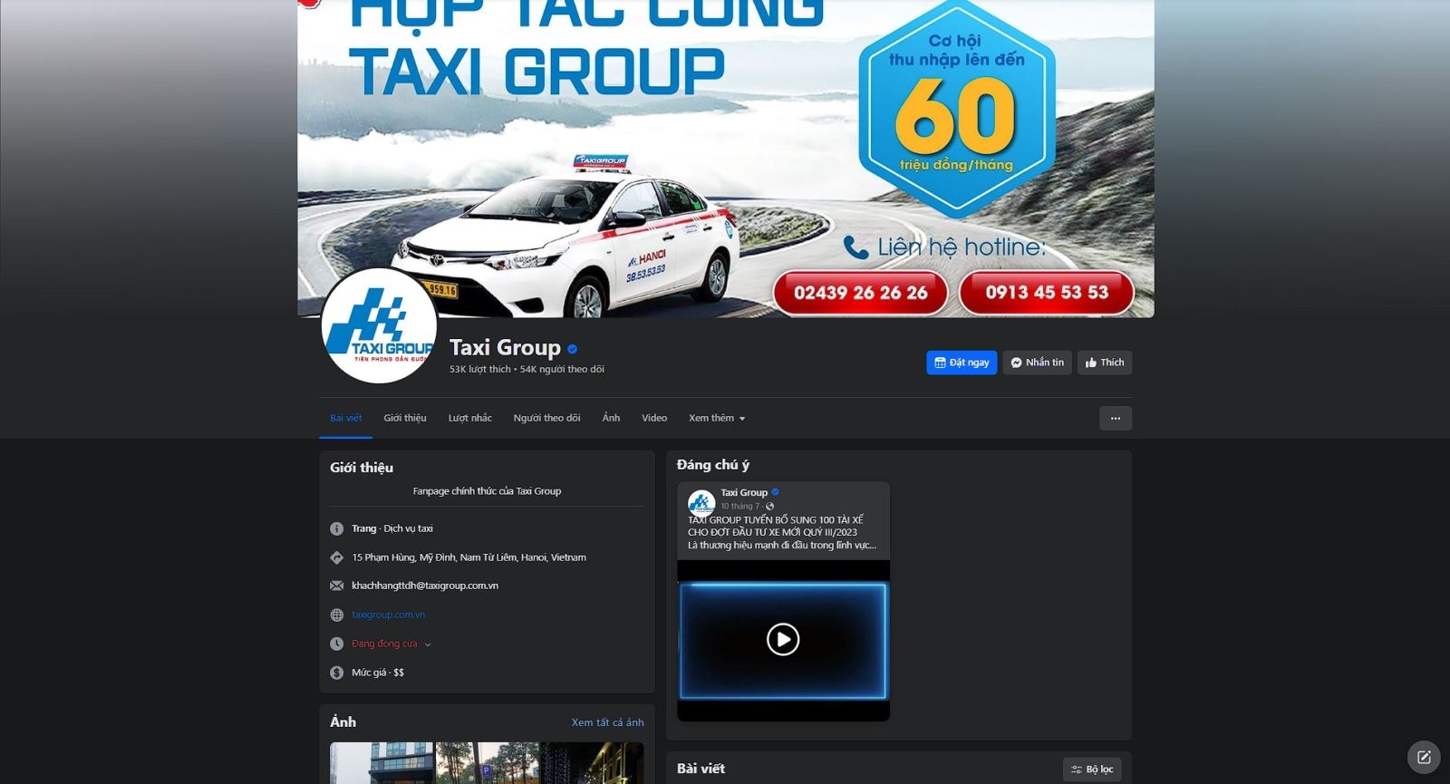Switch to the Video tab

coord(654,418)
